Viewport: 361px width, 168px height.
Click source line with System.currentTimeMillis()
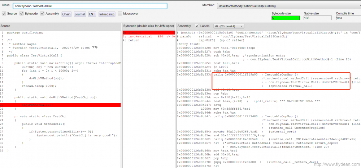pyautogui.click(x=61, y=132)
